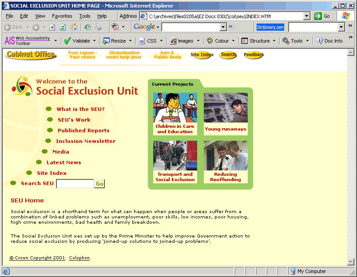Screen dimensions: 357x277
Task: Open the Published Reports link
Action: (83, 131)
